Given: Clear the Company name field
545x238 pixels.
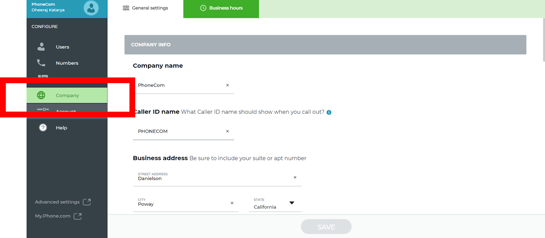Looking at the screenshot, I should point(228,85).
